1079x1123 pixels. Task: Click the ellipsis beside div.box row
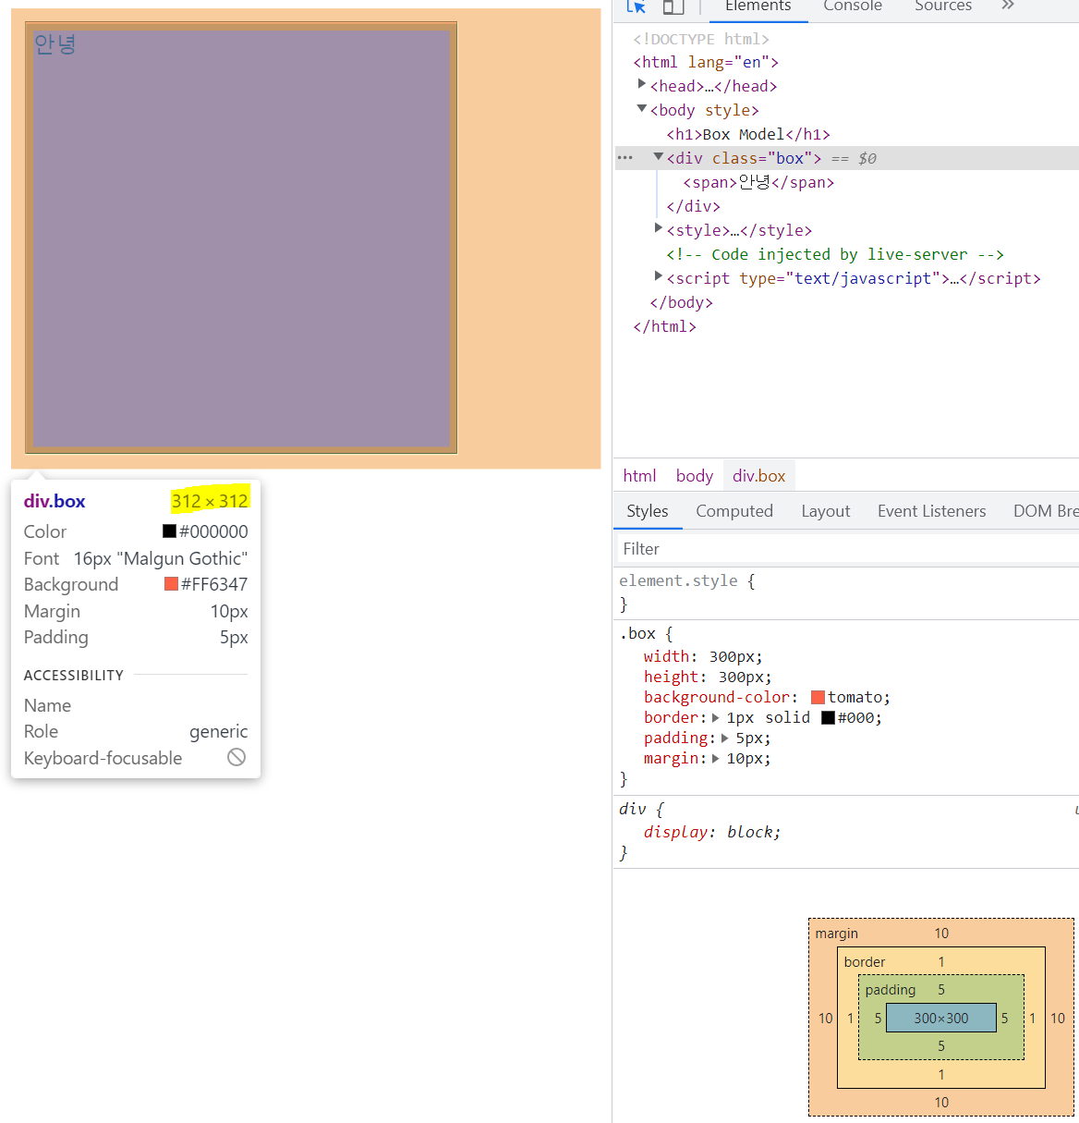coord(625,158)
